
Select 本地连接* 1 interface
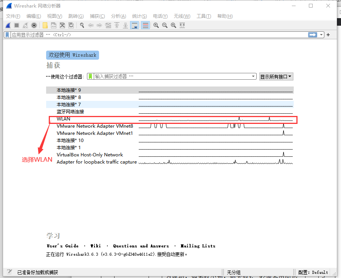point(170,148)
